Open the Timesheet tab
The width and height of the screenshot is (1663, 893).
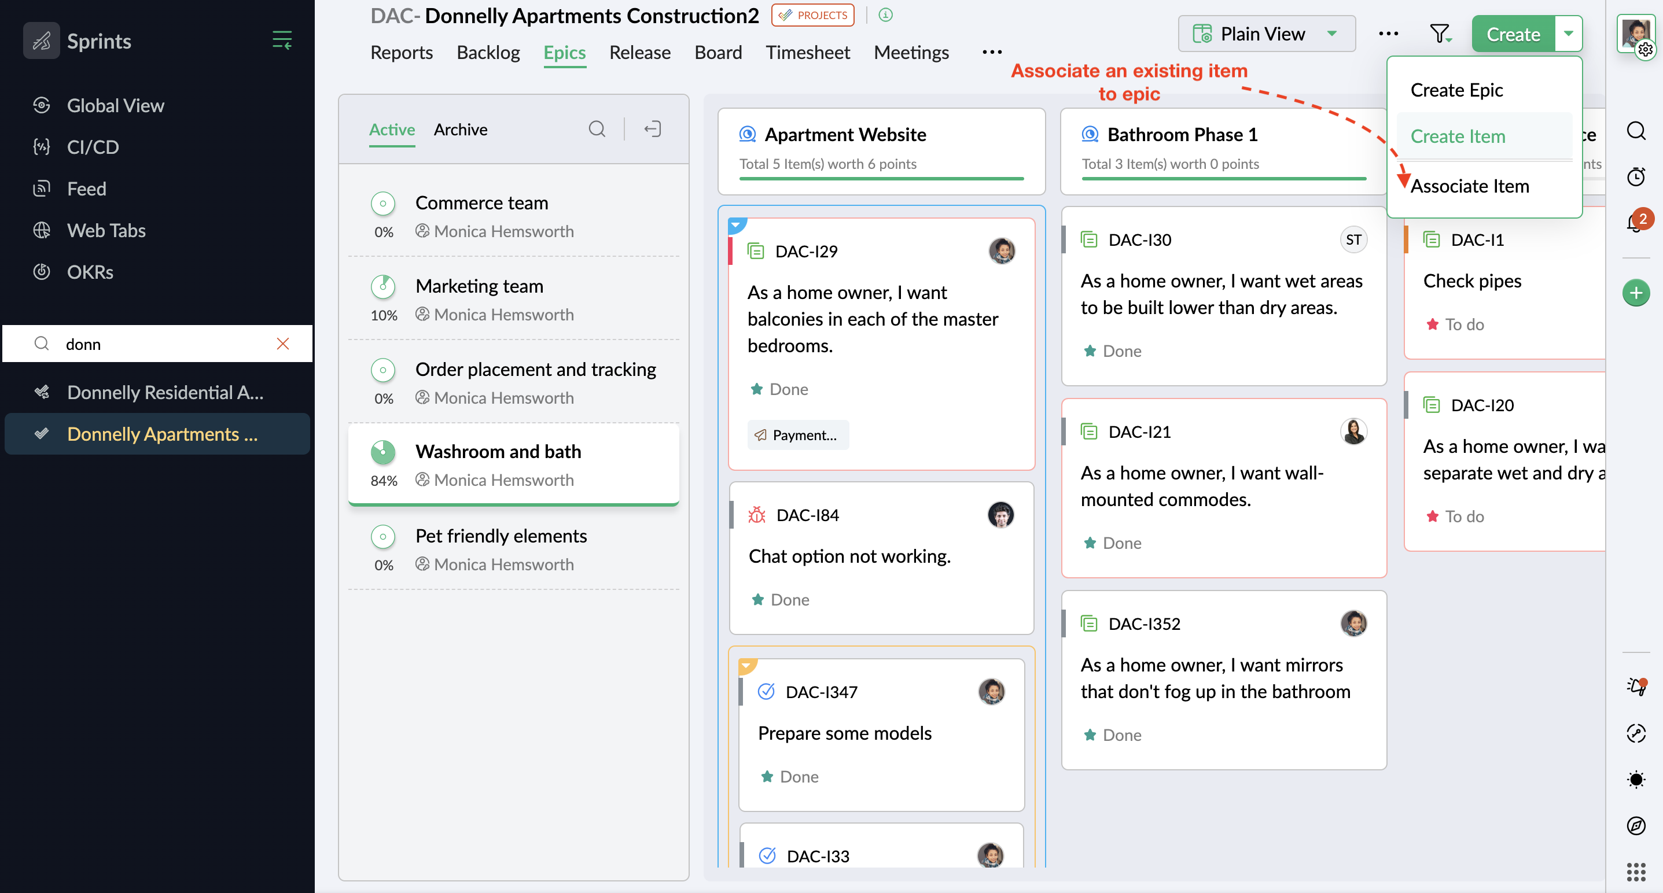[807, 52]
